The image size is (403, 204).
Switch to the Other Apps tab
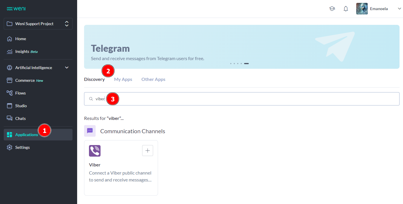point(153,79)
